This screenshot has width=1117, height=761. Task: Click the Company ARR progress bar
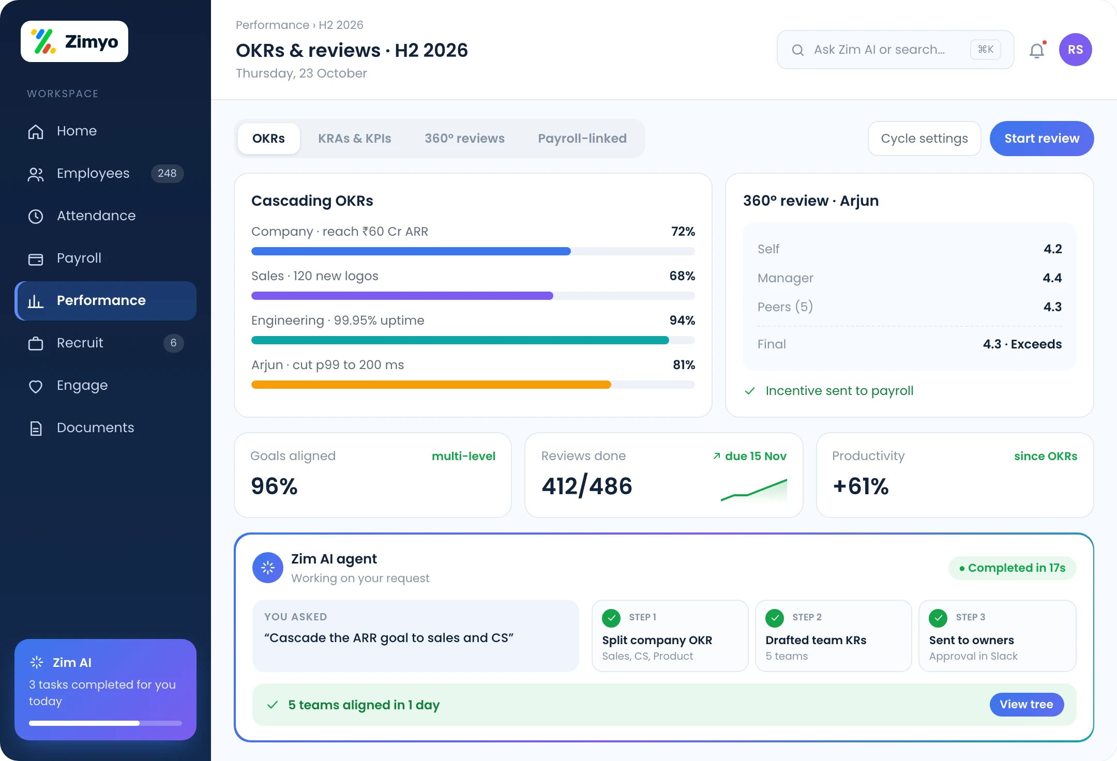tap(473, 251)
